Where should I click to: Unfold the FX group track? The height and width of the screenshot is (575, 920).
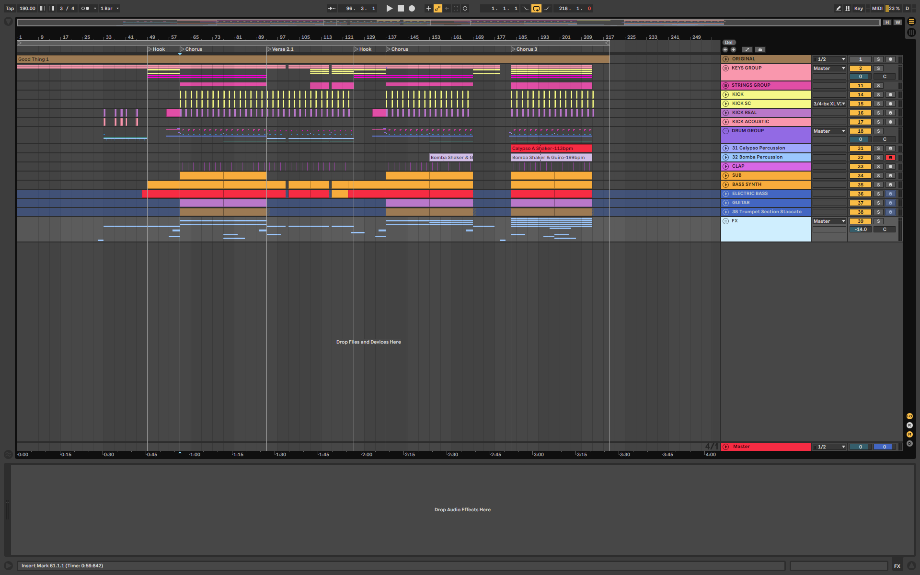coord(725,221)
